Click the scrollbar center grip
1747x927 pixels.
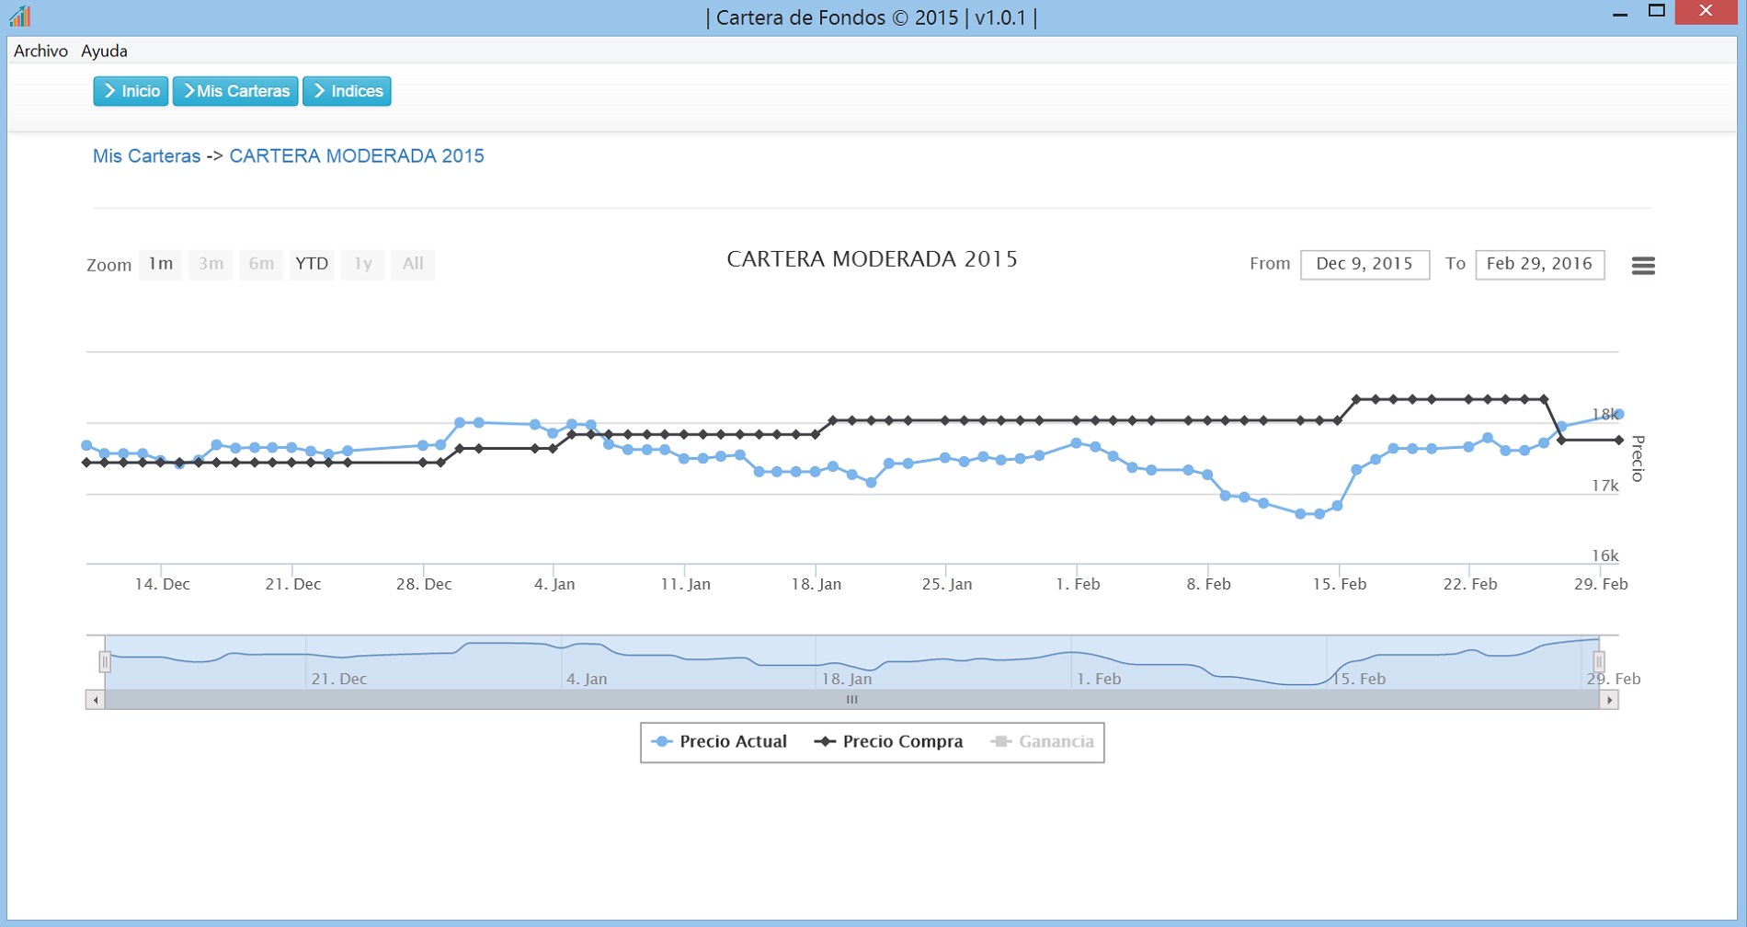[x=852, y=700]
